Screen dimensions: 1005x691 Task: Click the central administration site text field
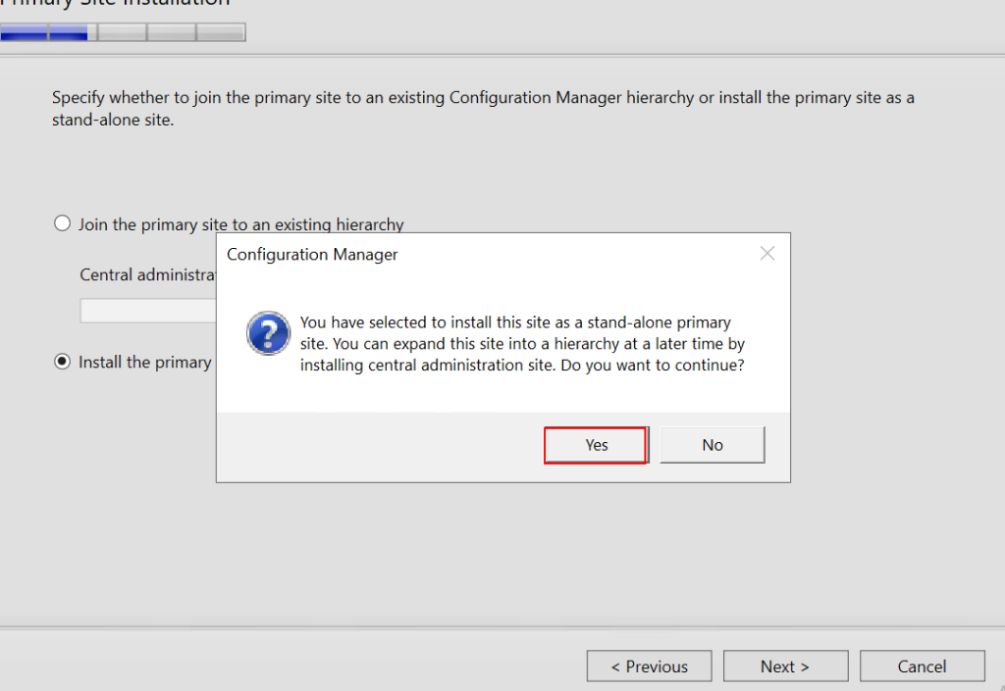[147, 312]
